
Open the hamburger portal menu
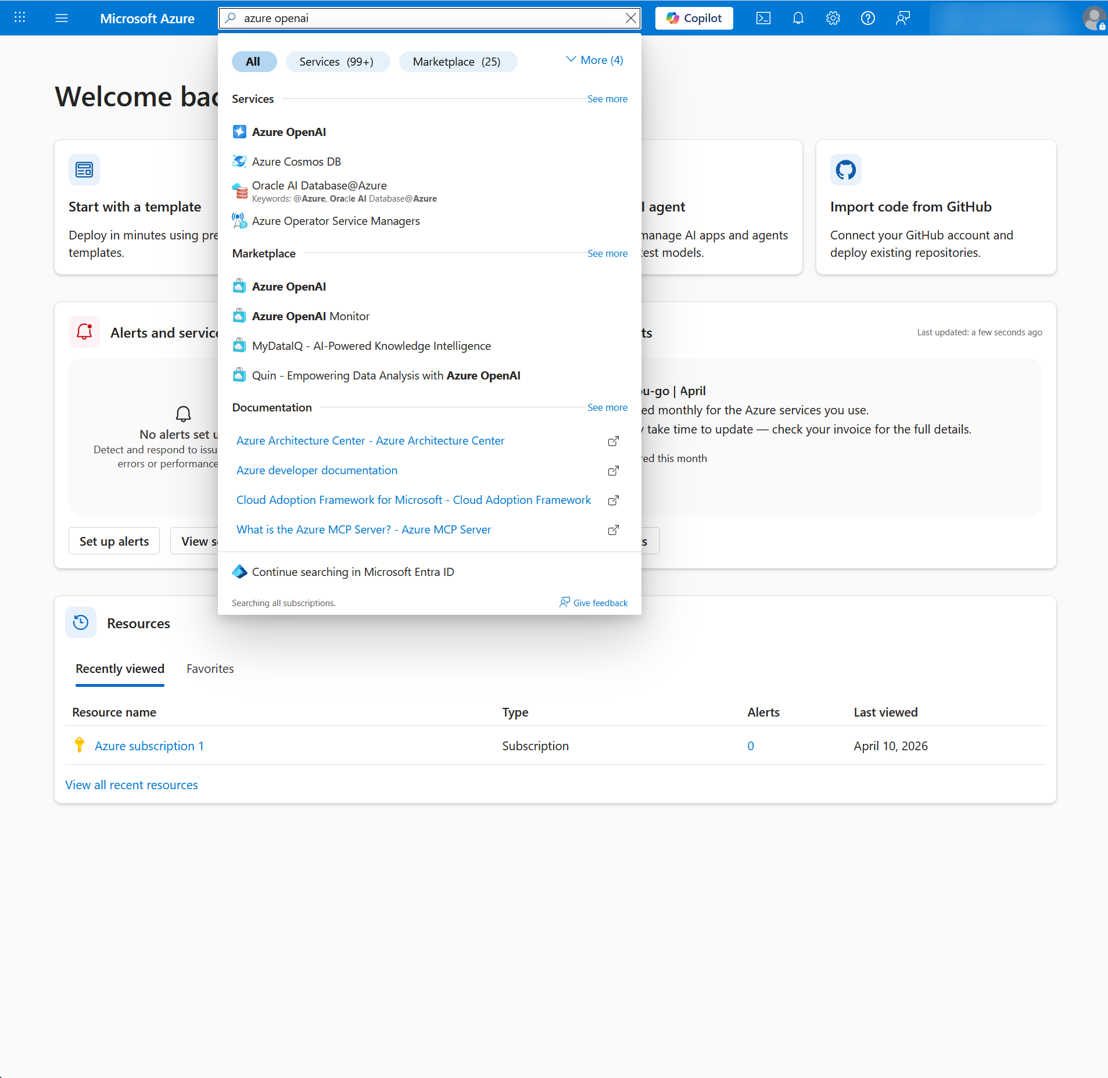[x=62, y=18]
